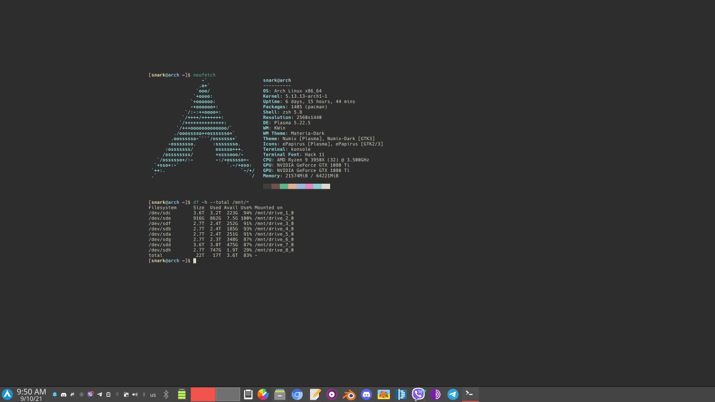Switch to the red virtual desktop

tap(203, 394)
